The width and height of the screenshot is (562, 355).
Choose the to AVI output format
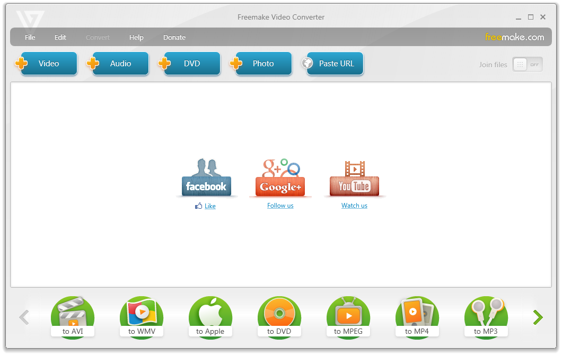coord(73,317)
